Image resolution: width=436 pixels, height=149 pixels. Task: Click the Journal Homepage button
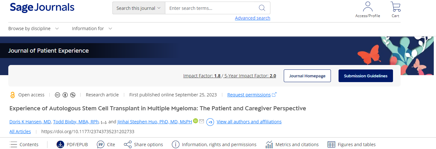click(307, 76)
